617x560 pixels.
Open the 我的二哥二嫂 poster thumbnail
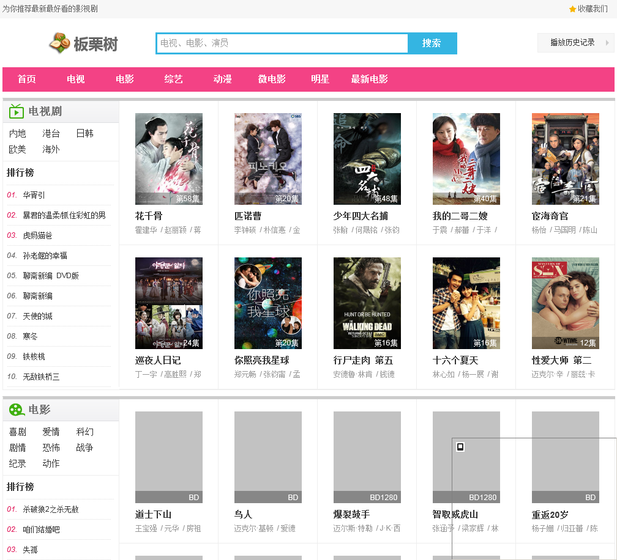coord(466,159)
